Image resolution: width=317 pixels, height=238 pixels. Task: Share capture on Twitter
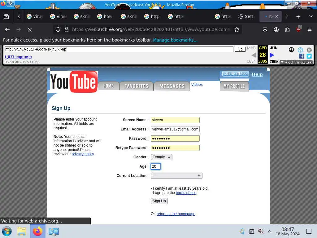[309, 56]
